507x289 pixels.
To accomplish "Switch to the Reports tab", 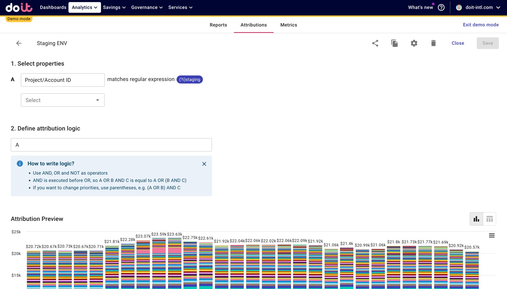I will pos(218,25).
